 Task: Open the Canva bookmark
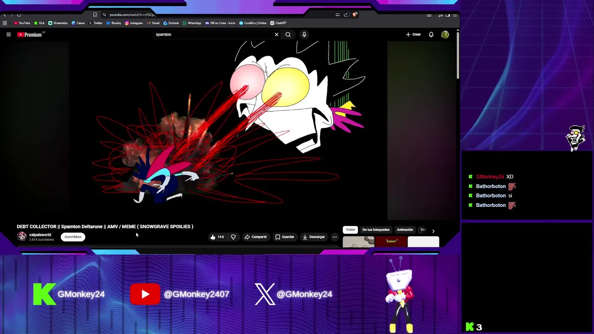[78, 23]
